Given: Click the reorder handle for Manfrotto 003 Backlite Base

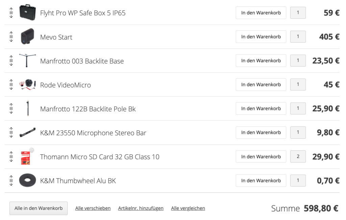Looking at the screenshot, I should pyautogui.click(x=11, y=61).
